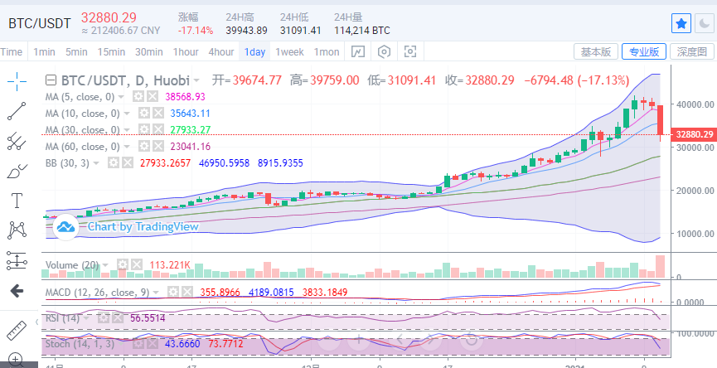Select the 1mon timeframe

327,51
